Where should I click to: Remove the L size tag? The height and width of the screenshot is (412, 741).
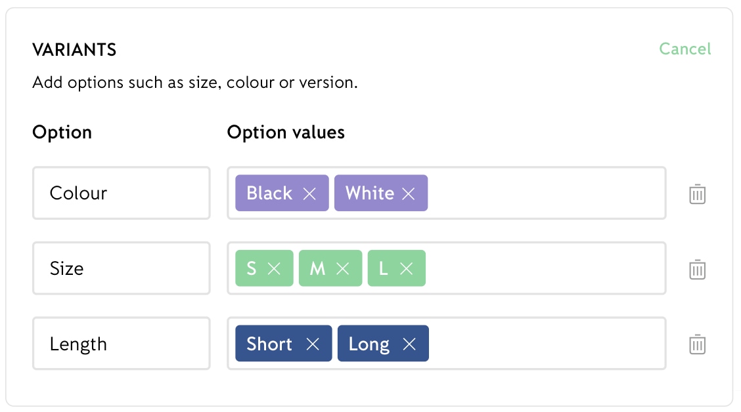point(407,268)
